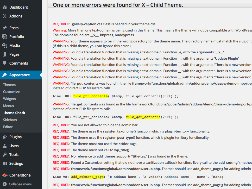Open Customize submenu item
252x189 pixels.
(x=11, y=92)
